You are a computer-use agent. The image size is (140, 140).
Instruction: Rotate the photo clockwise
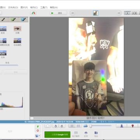[62, 126]
